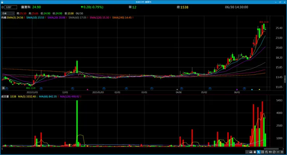Expand the panel with the double-chevron button
Screen dimensions: 287x155
[3, 88]
